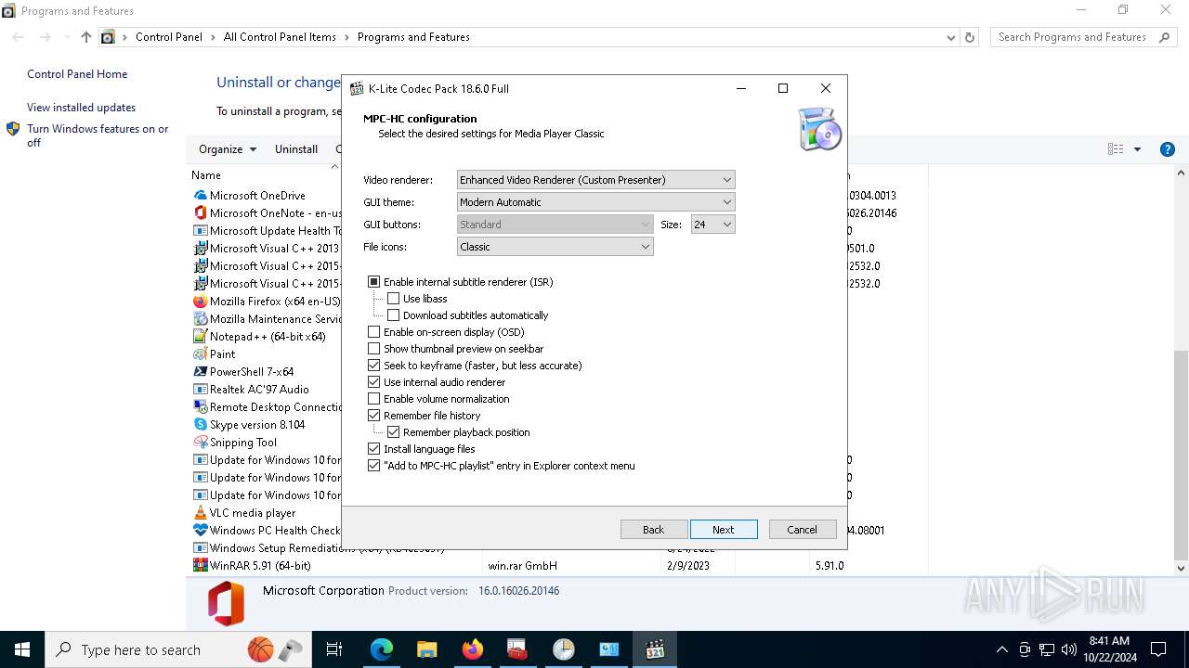
Task: Enable on-screen display (OSD) checkbox
Action: 374,332
